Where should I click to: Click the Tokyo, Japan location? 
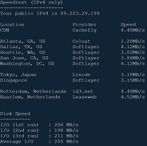[18, 75]
